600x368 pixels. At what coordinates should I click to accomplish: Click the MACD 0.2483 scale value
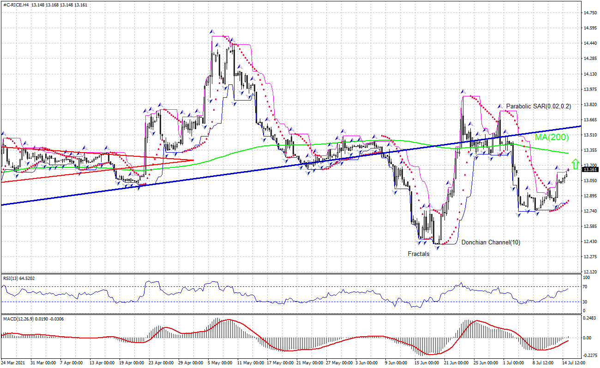click(589, 318)
